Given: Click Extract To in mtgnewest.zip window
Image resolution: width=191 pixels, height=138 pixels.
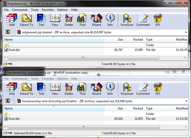Looking at the screenshot, I should point(27,20).
